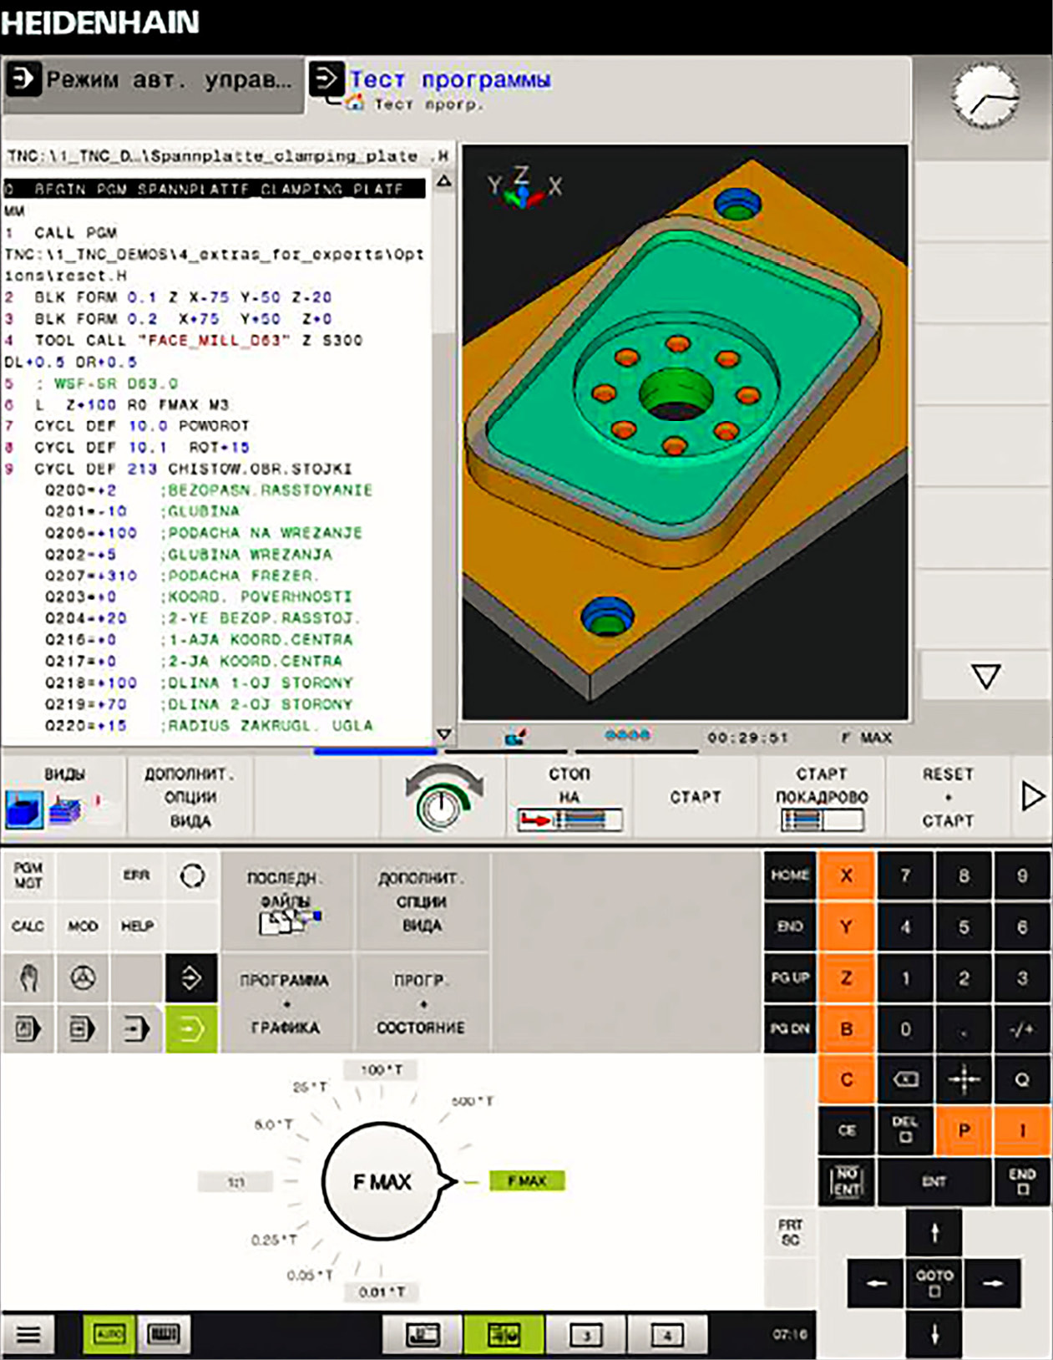
Task: Expand softkey row with right arrow
Action: coord(1032,797)
